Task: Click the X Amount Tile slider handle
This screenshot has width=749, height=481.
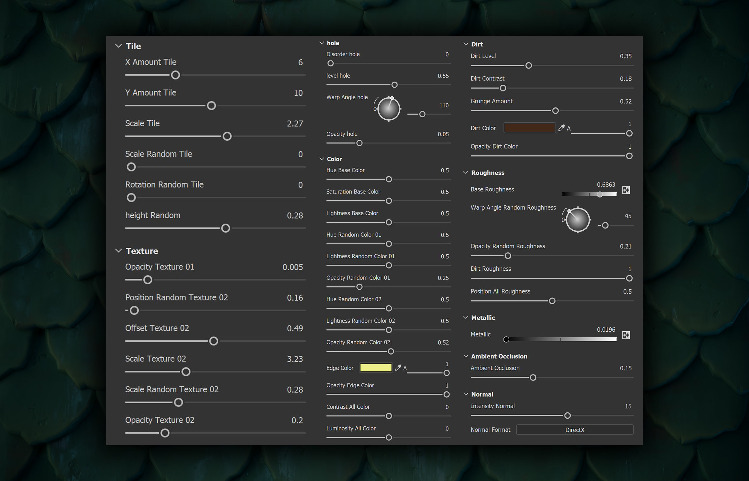Action: coord(175,75)
